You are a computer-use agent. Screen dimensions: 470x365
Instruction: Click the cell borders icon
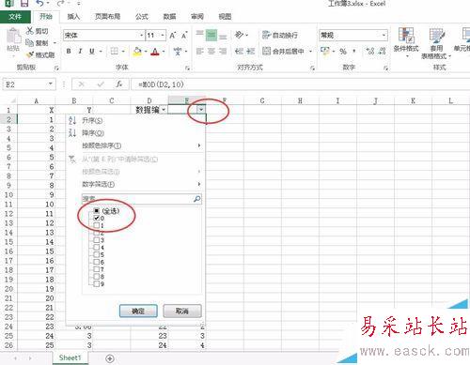pos(115,51)
